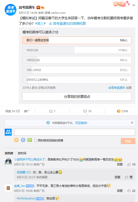Image resolution: width=138 pixels, height=202 pixels.
Task: Click username 叁萬_3w
Action: (20, 186)
